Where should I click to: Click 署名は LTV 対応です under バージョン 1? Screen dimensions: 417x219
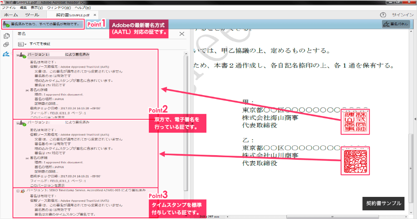(x=50, y=85)
